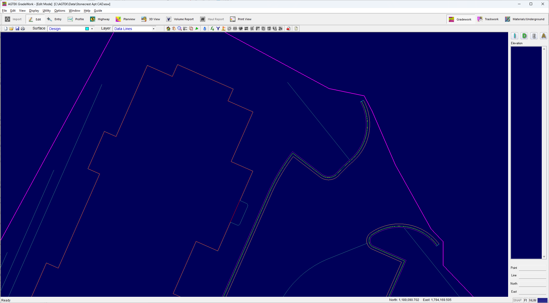Click the Print icon in toolbar
The width and height of the screenshot is (549, 303).
pyautogui.click(x=23, y=28)
